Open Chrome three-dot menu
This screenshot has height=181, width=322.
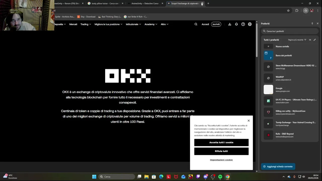(x=318, y=11)
